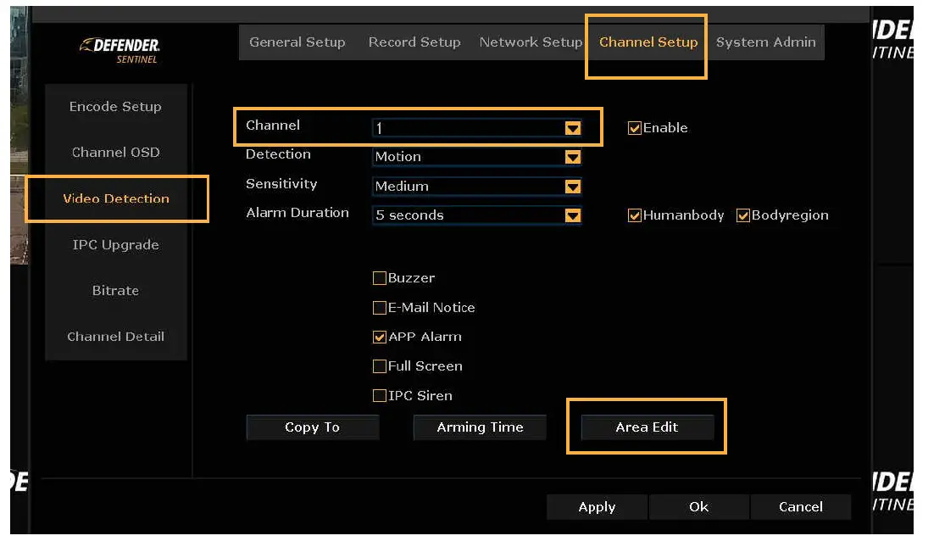This screenshot has height=558, width=945.
Task: Click the Channel field showing 1
Action: click(x=476, y=128)
